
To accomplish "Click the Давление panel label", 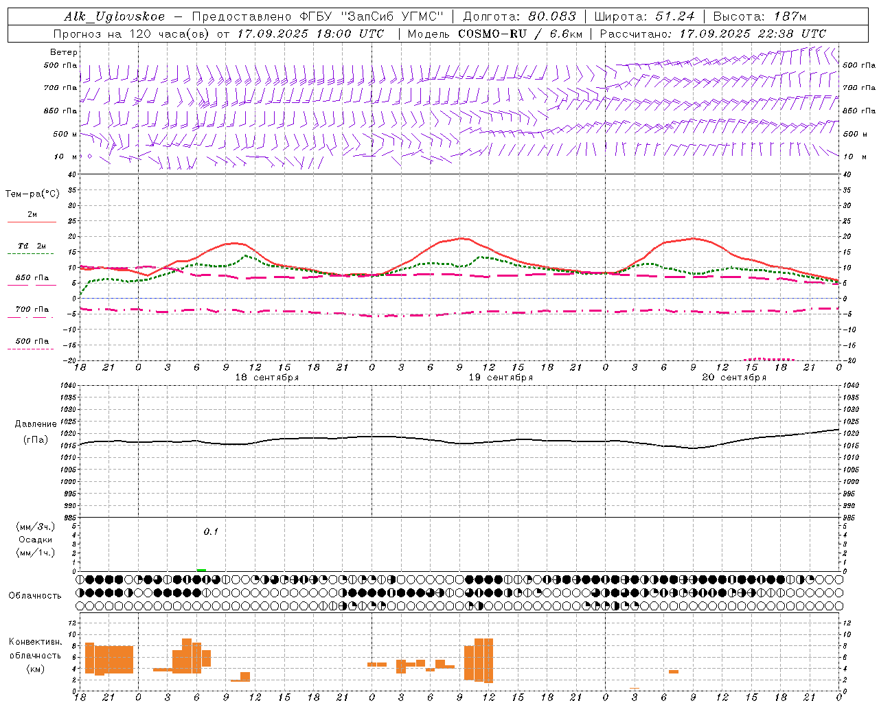I will 36,424.
